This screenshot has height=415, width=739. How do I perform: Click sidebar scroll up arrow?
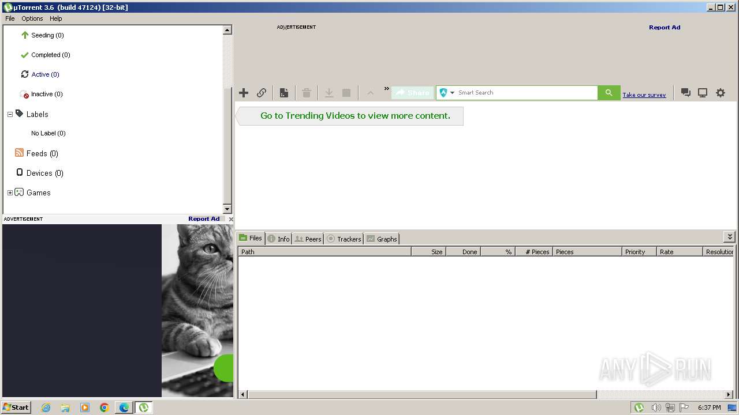227,30
